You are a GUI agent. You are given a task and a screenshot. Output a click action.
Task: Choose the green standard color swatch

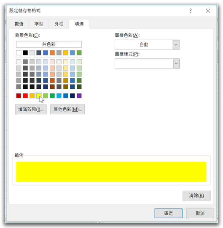coord(52,96)
